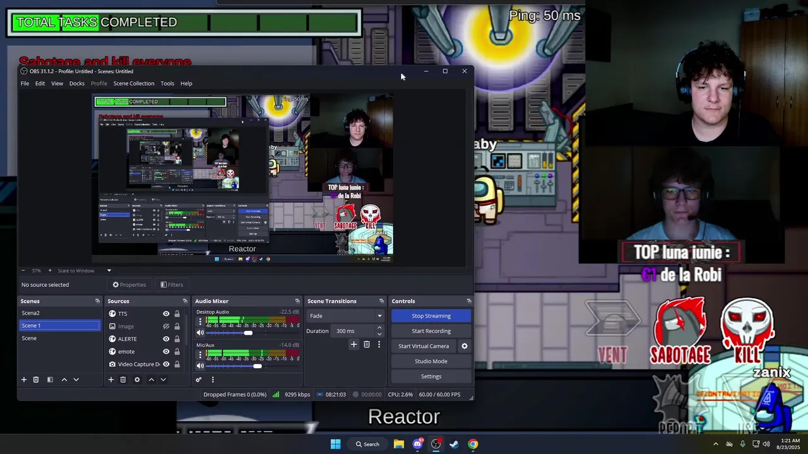Open advanced audio properties gears icon
Screen dimensions: 808x454
[198, 380]
